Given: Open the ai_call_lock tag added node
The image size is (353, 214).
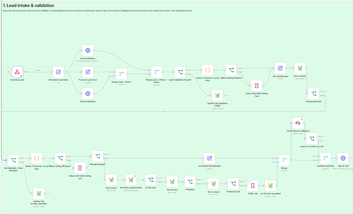Looking at the screenshot, I should pos(270,186).
